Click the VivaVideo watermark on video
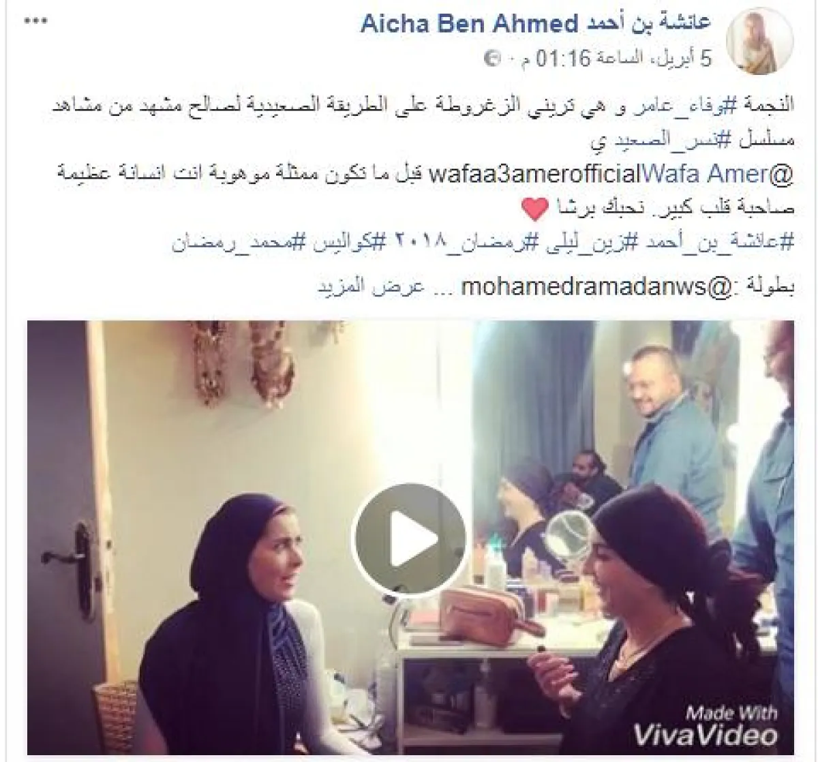 coord(705,725)
